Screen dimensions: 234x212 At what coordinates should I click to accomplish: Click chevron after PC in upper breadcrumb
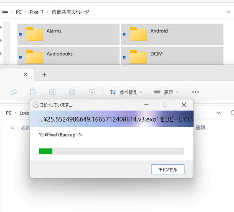click(25, 12)
